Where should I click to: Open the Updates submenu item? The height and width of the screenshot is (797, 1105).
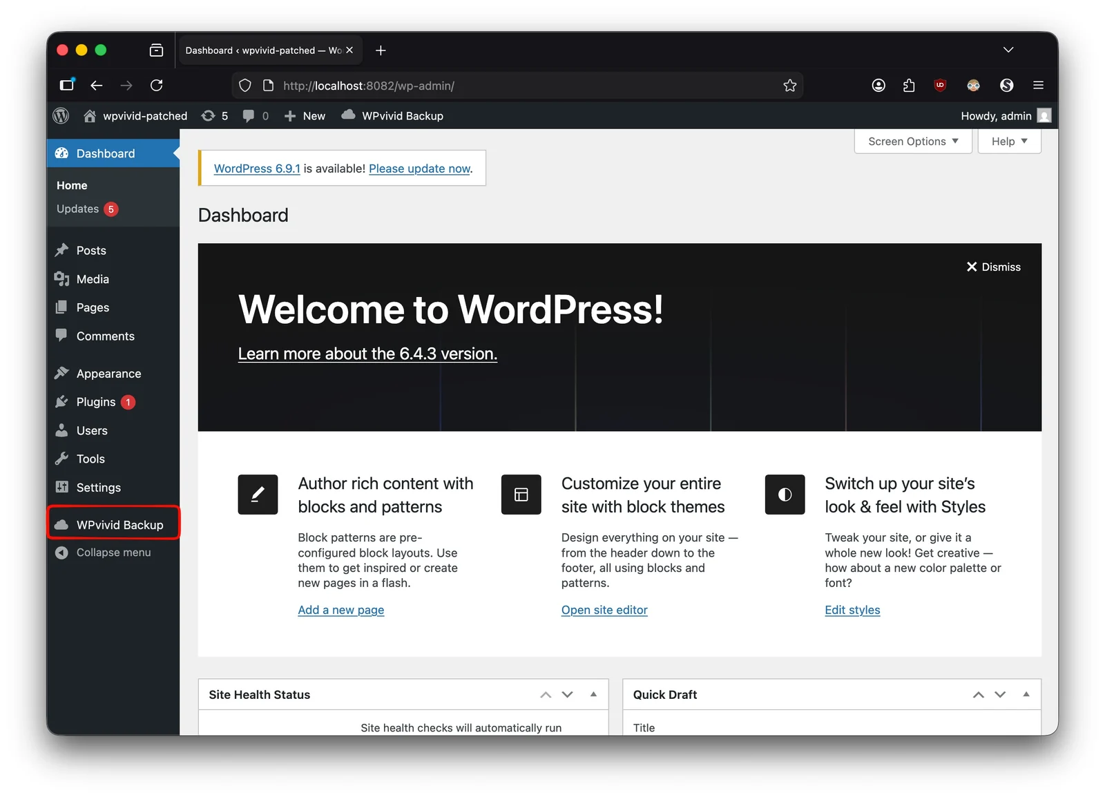[88, 209]
